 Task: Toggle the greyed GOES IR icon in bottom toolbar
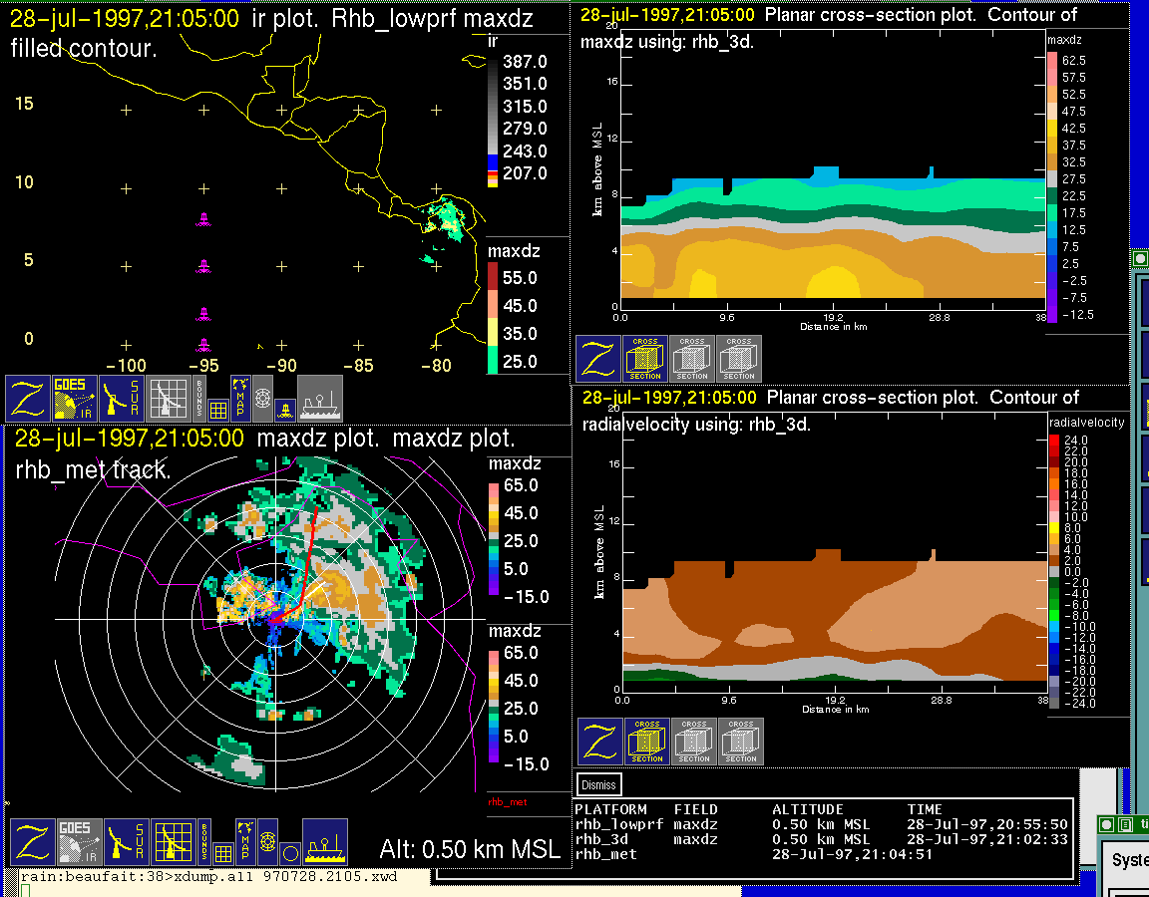click(78, 842)
